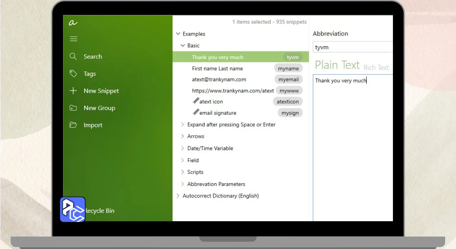Create a New Snippet
456x249 pixels.
[101, 91]
